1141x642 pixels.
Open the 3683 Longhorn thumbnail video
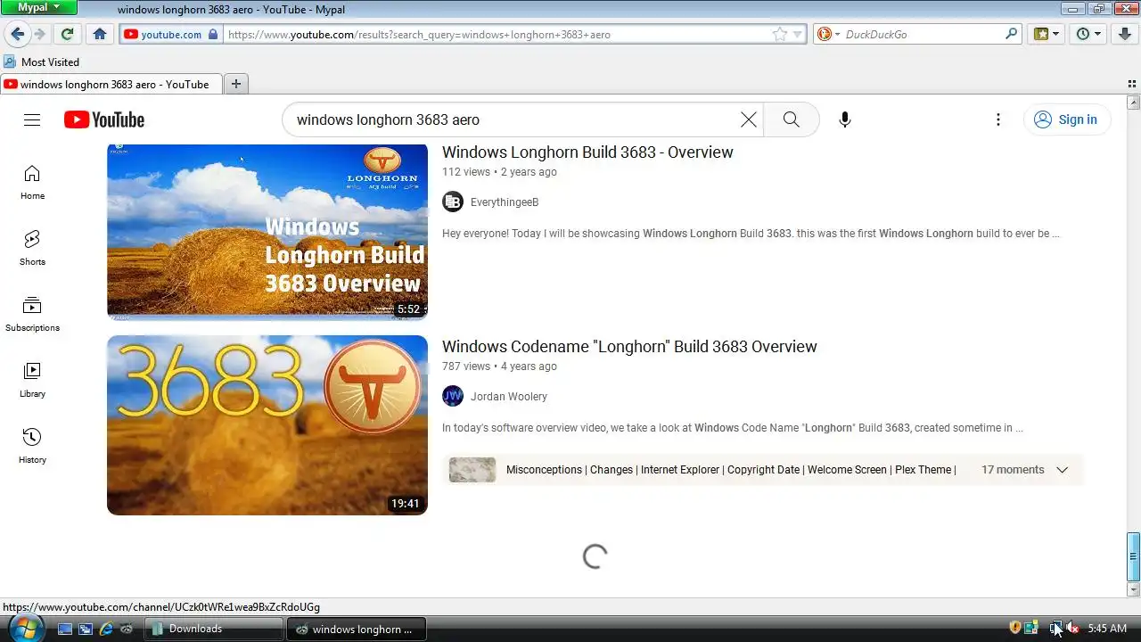pos(267,425)
